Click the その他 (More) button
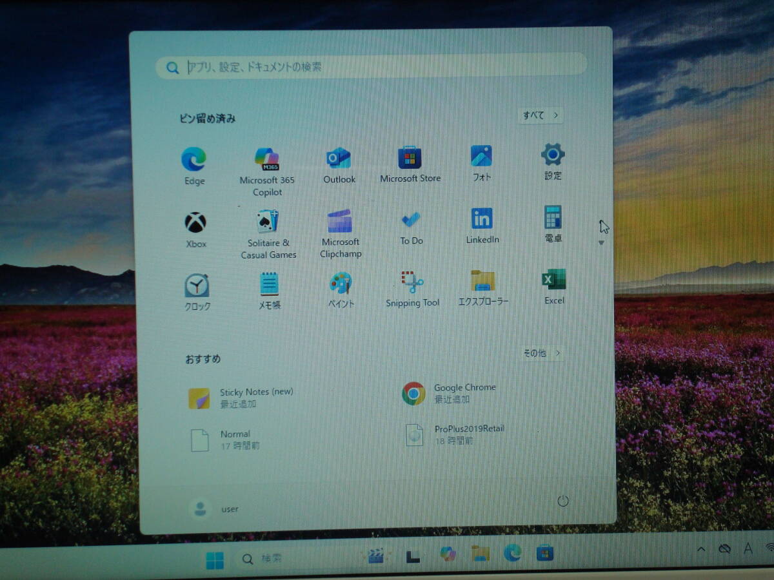This screenshot has height=580, width=774. click(542, 353)
